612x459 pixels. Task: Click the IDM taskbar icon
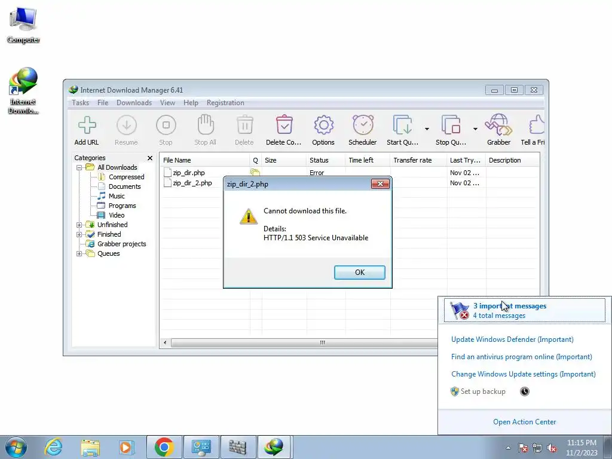tap(274, 447)
